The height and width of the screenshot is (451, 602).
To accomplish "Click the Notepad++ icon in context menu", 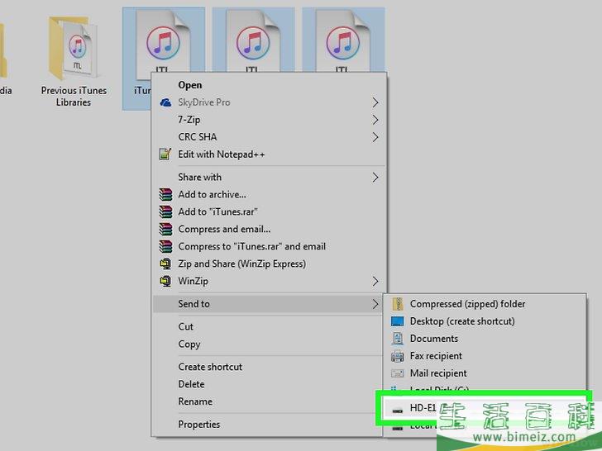I will coord(164,154).
